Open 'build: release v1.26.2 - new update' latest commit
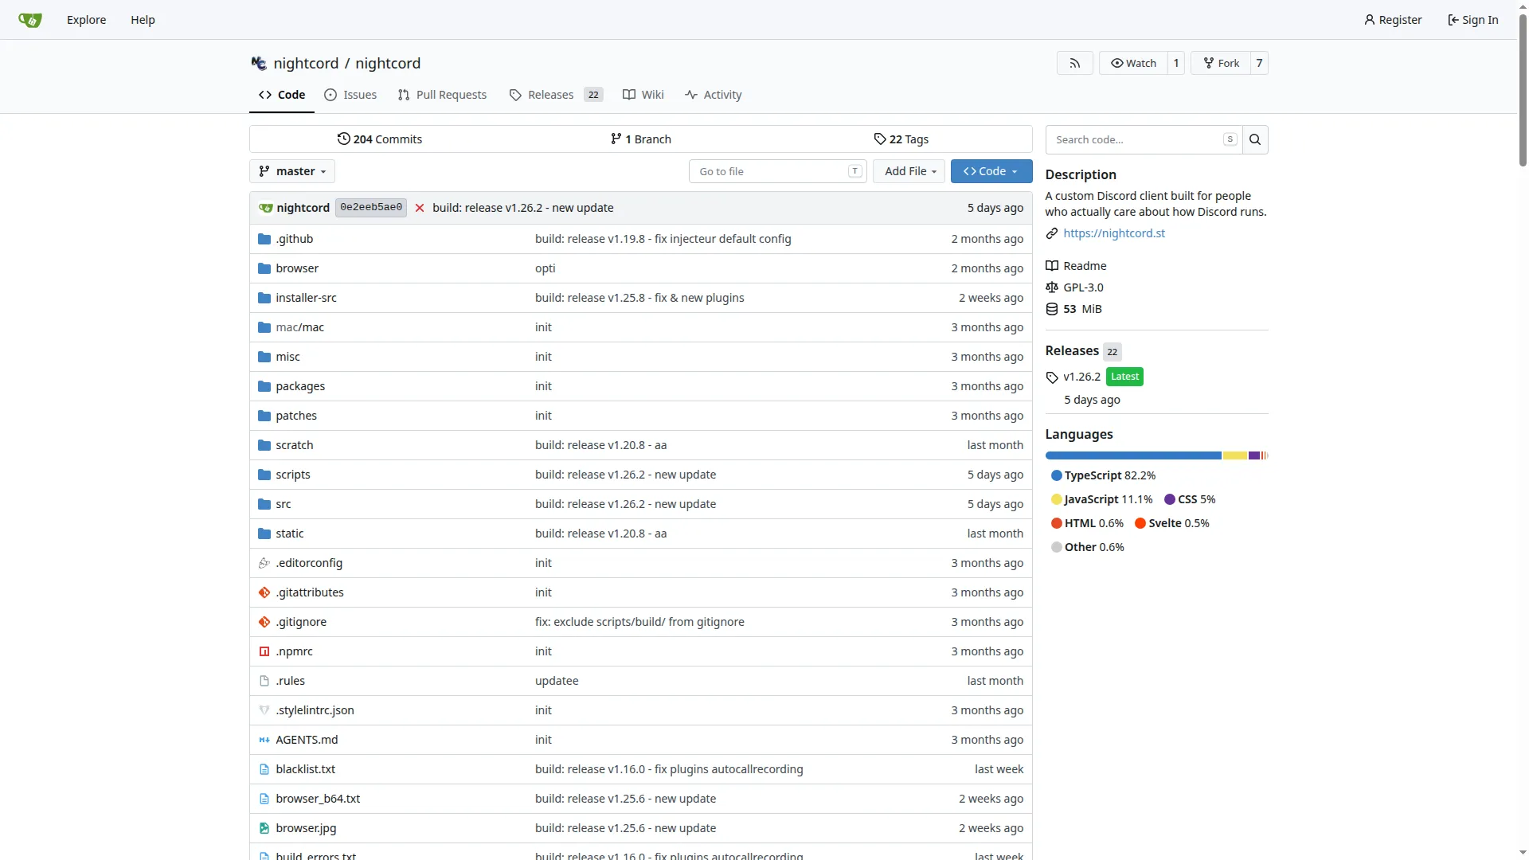1529x860 pixels. click(x=523, y=208)
